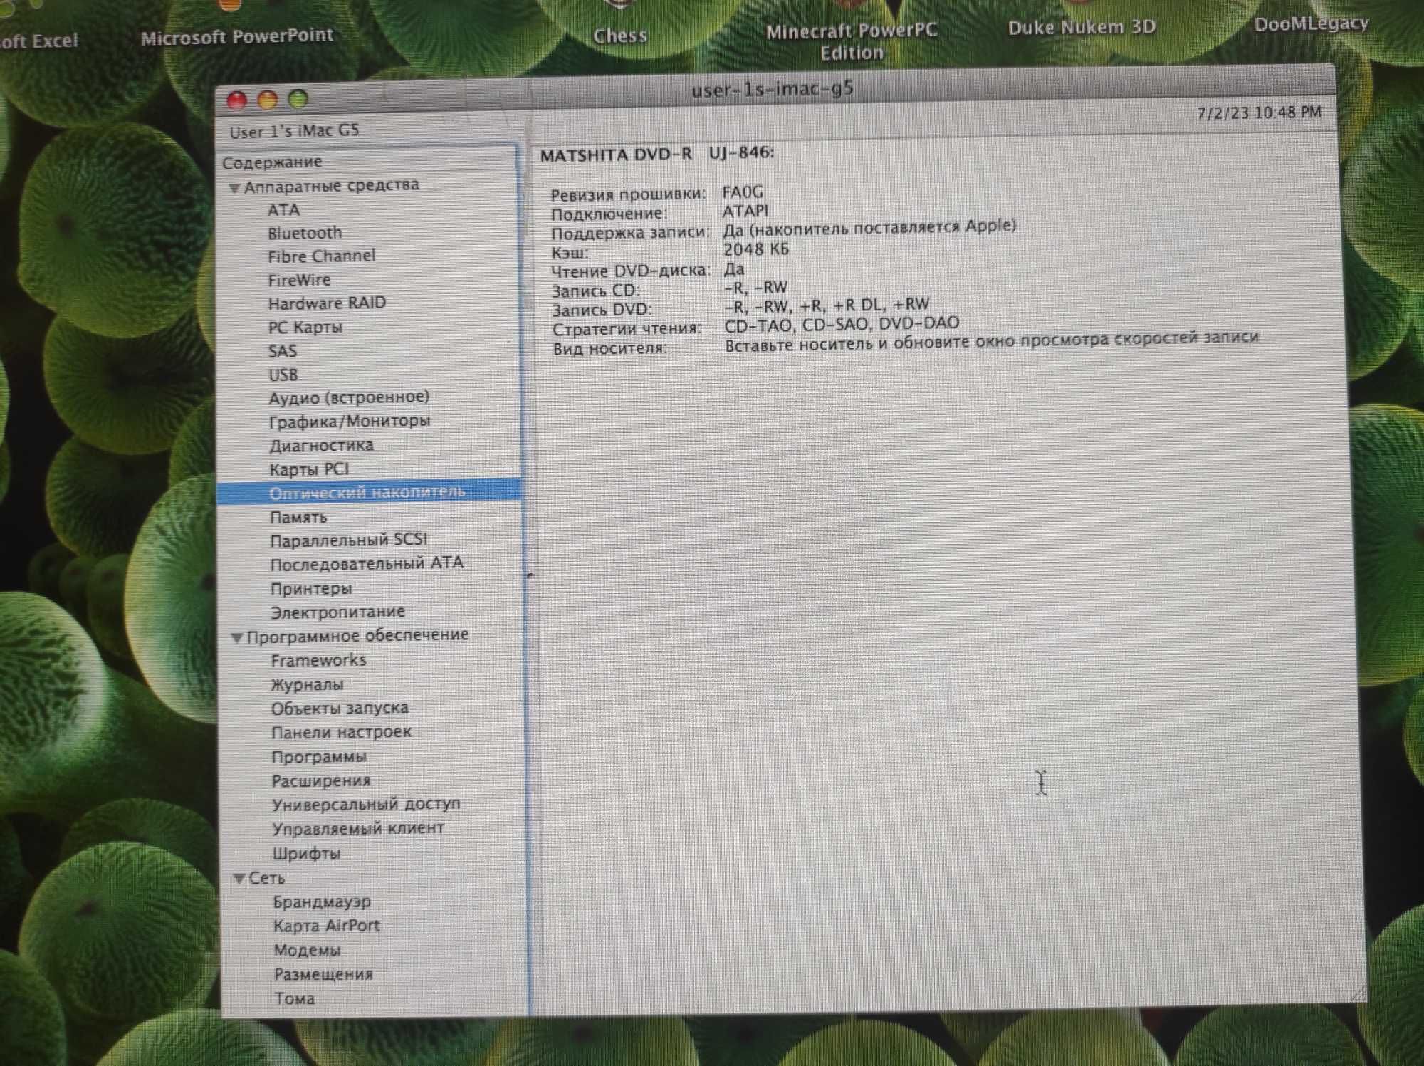The height and width of the screenshot is (1066, 1424).
Task: Open Память section
Action: click(x=298, y=517)
